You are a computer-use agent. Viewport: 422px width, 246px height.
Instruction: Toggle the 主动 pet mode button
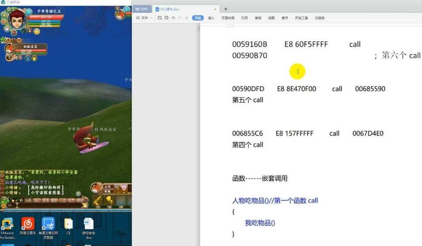[108, 186]
